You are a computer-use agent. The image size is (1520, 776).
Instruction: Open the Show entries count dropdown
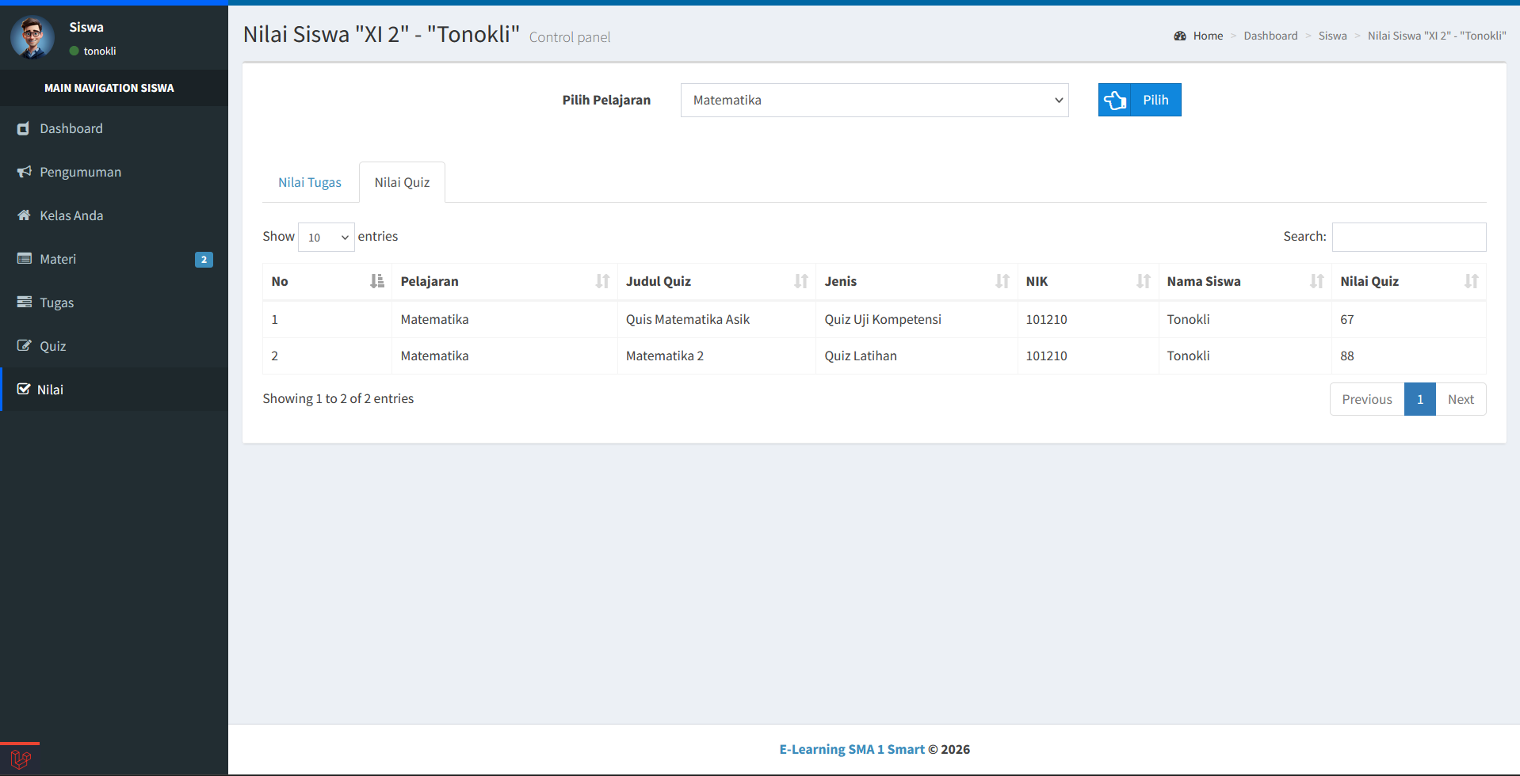327,237
